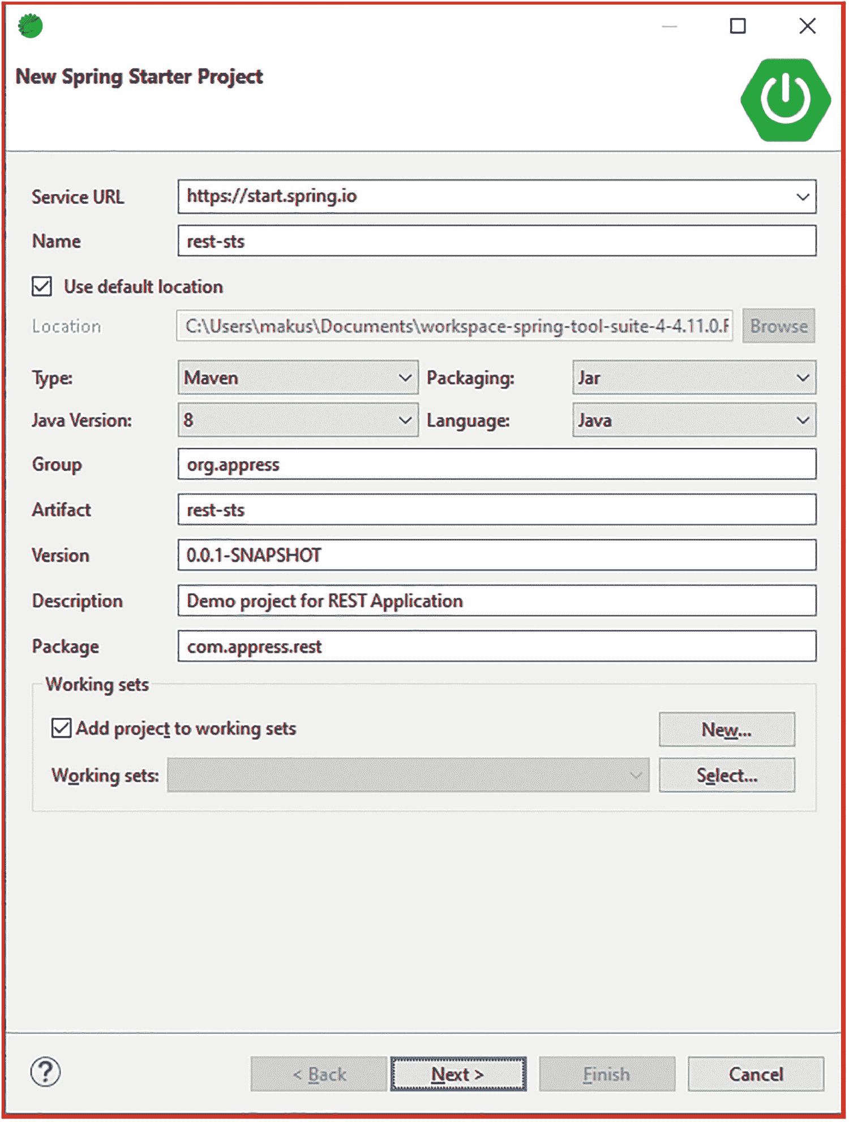Click the Service URL text https://start.spring.io
The height and width of the screenshot is (1122, 849).
click(x=272, y=196)
